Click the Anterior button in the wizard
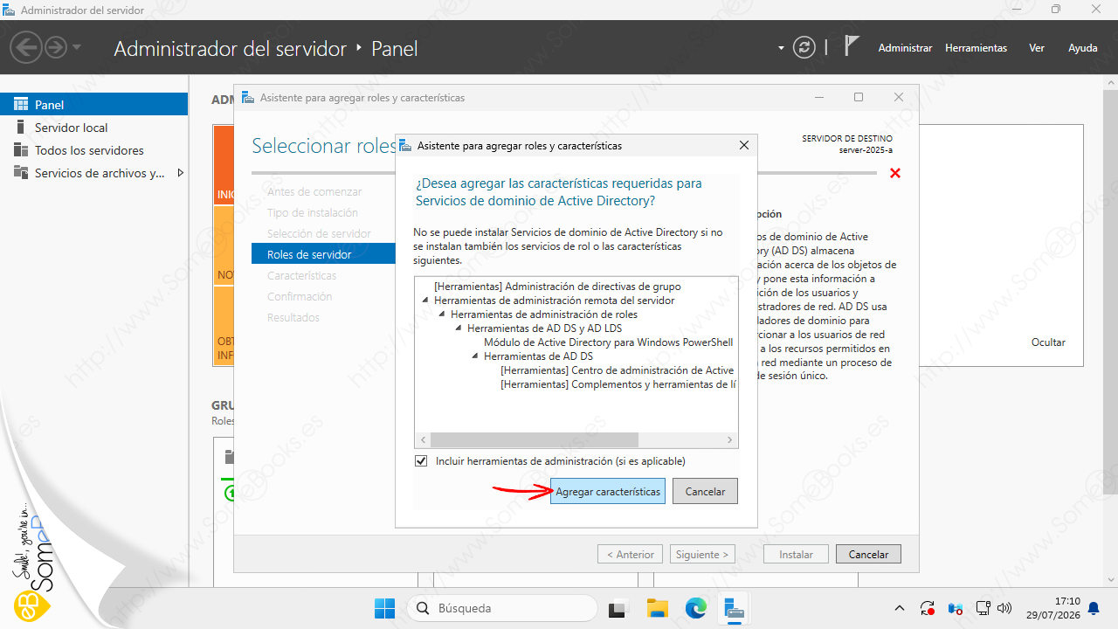This screenshot has height=629, width=1118. click(x=630, y=555)
